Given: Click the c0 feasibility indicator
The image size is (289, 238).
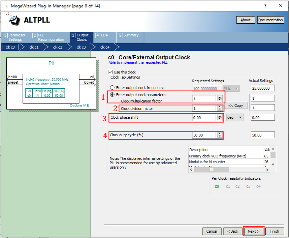Looking at the screenshot, I should tap(217, 186).
